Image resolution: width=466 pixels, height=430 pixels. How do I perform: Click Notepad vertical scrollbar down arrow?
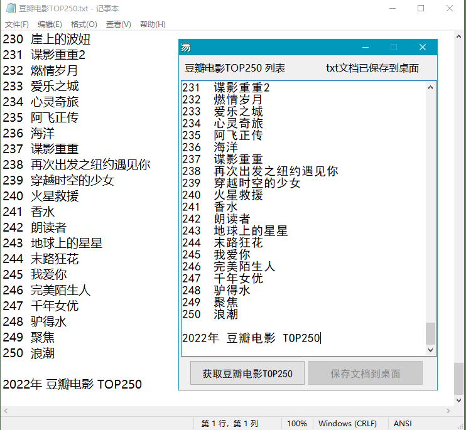pyautogui.click(x=458, y=400)
